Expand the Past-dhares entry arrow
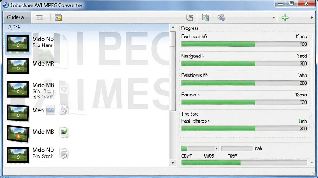The image size is (318, 178). point(209,121)
